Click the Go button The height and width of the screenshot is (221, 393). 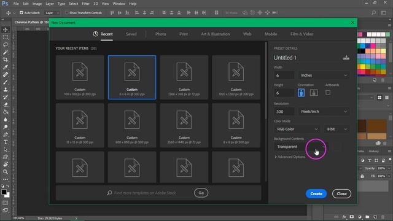(201, 193)
